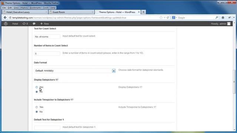Open the History menu
Image resolution: width=237 pixels, height=133 pixels.
click(x=24, y=8)
